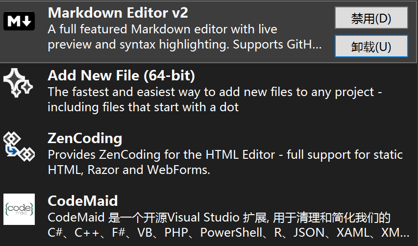This screenshot has height=246, width=418.
Task: Click empty space right of ZenCoding title
Action: coord(270,138)
